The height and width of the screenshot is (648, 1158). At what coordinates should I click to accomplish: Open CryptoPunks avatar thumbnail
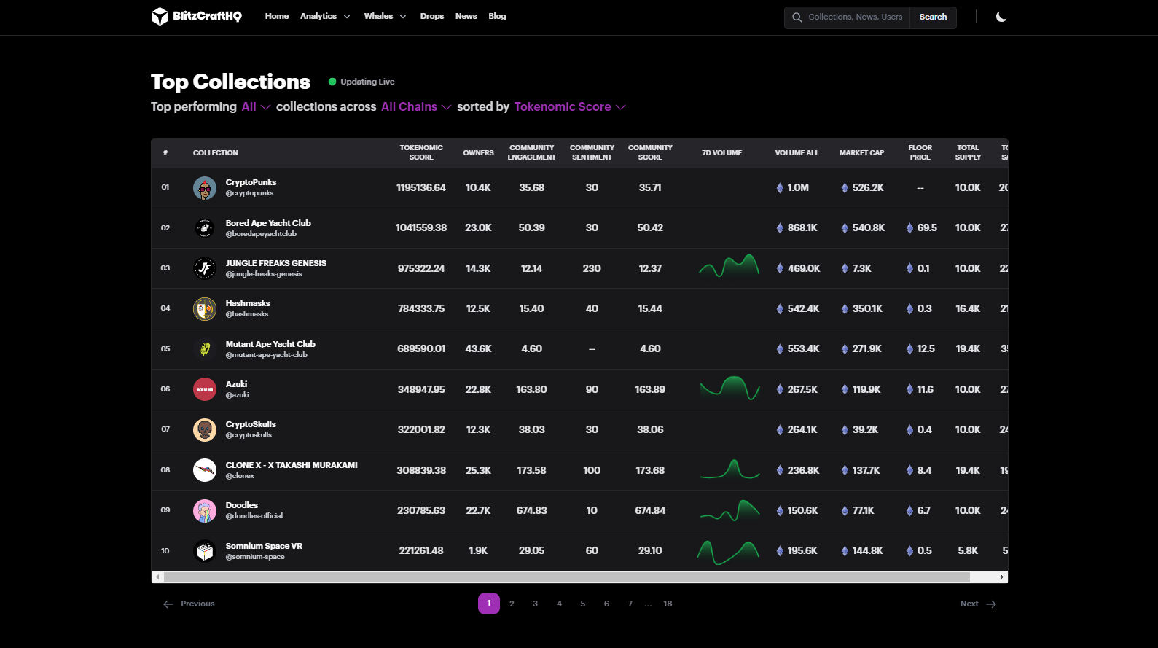205,188
